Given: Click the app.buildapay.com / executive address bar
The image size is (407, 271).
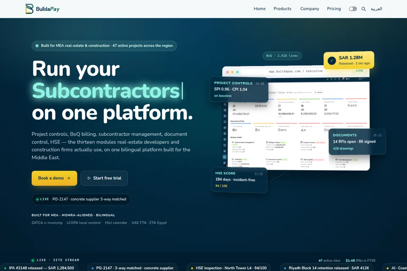Looking at the screenshot, I should (295, 71).
